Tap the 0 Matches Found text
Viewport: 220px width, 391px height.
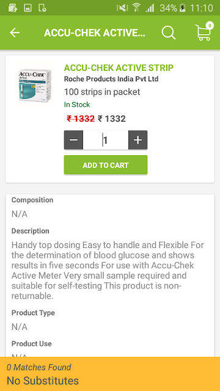[39, 367]
